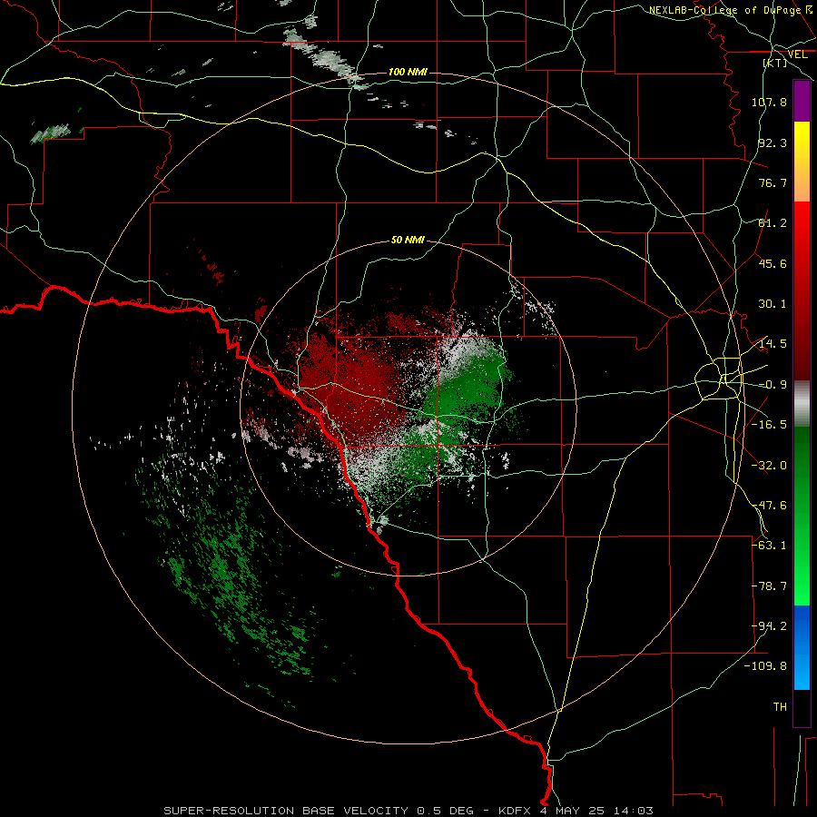Select the -94.2 velocity scale value

[x=769, y=626]
